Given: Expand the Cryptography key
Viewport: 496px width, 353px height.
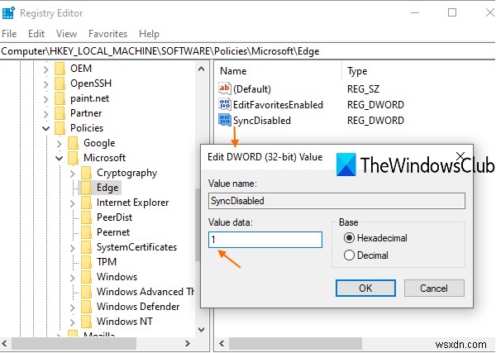Looking at the screenshot, I should coord(73,173).
